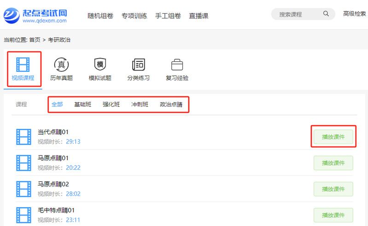Click the 起点考试网 site logo
368x226 pixels.
(35, 15)
